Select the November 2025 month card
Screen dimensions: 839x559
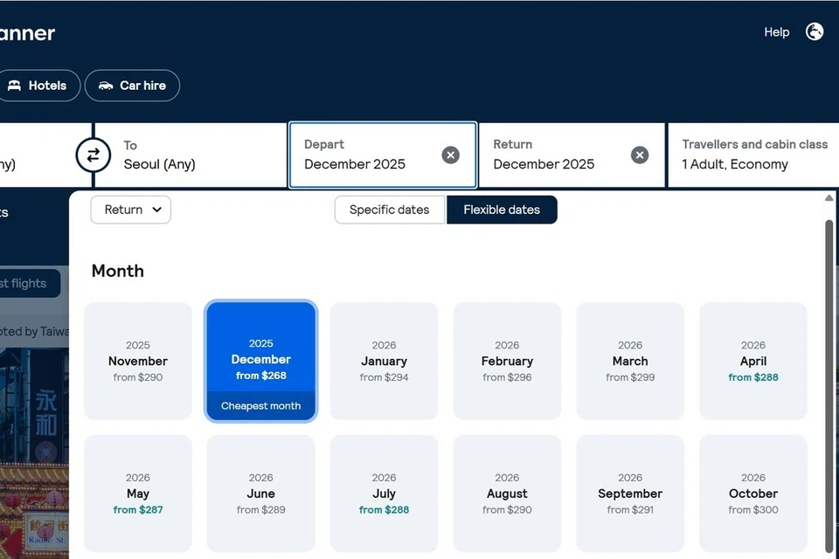(137, 361)
